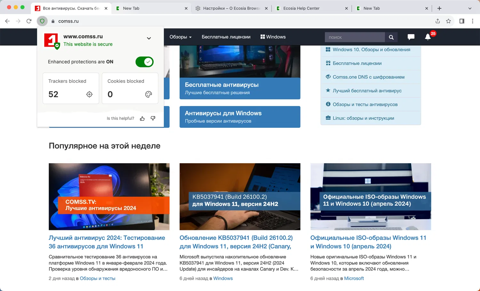Screen dimensions: 480x291
Task: Open the KB5037941 Build 26100.2 thumbnail
Action: [240, 197]
